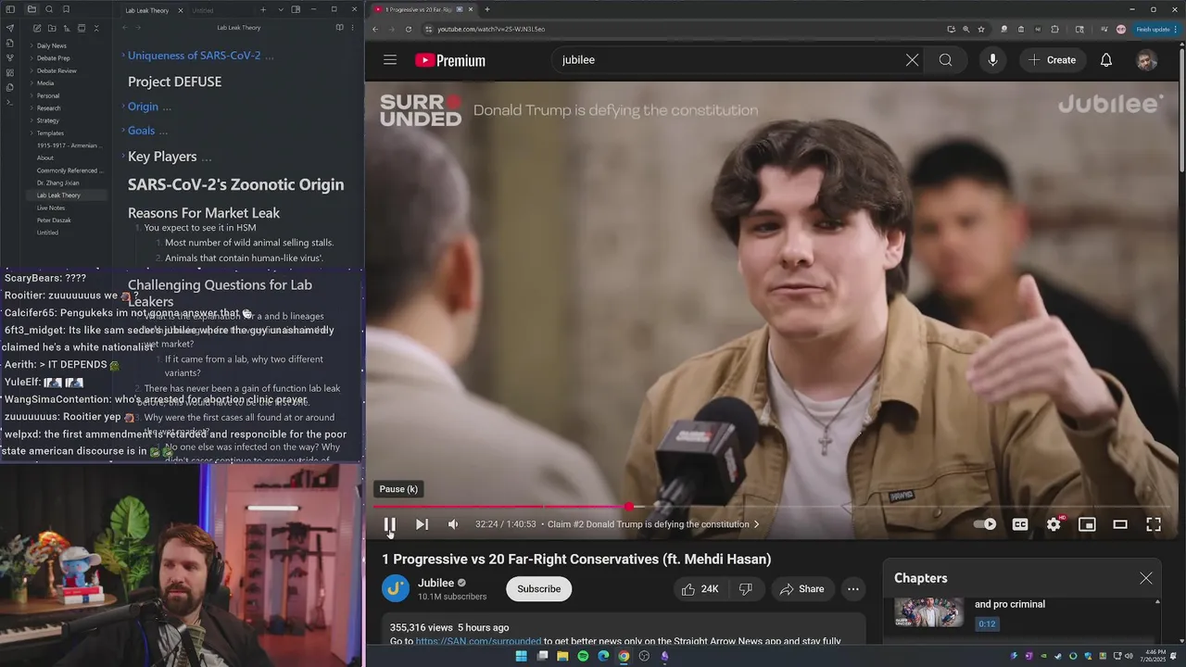1186x667 pixels.
Task: Create new folder in Obsidian
Action: 51,29
